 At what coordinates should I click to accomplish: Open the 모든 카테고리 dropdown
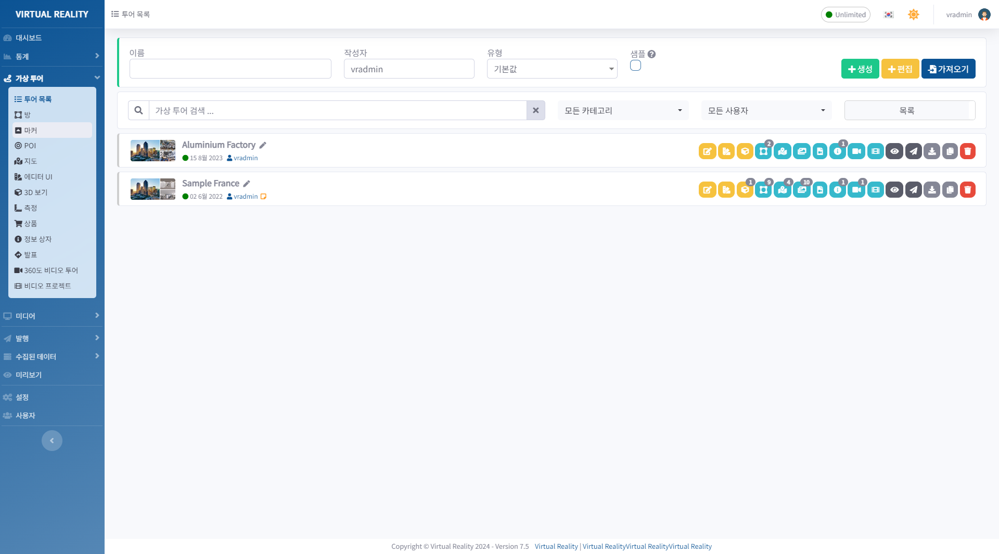coord(623,110)
